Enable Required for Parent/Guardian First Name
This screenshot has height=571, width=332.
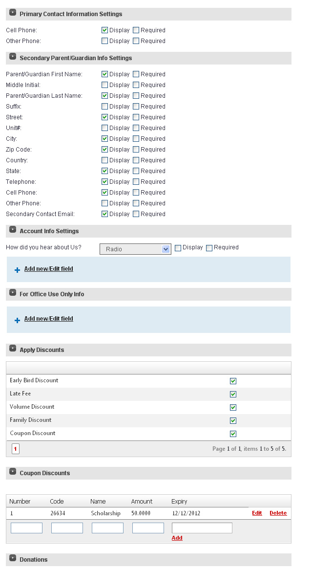click(x=136, y=74)
